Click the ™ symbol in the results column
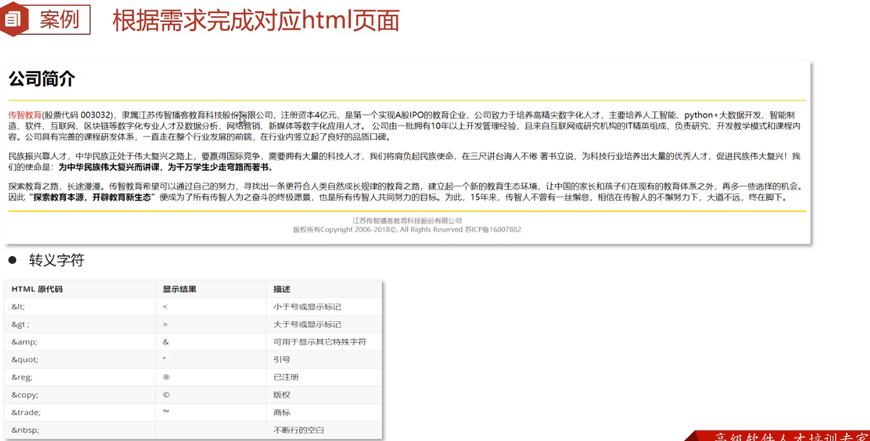This screenshot has height=441, width=870. tap(166, 412)
